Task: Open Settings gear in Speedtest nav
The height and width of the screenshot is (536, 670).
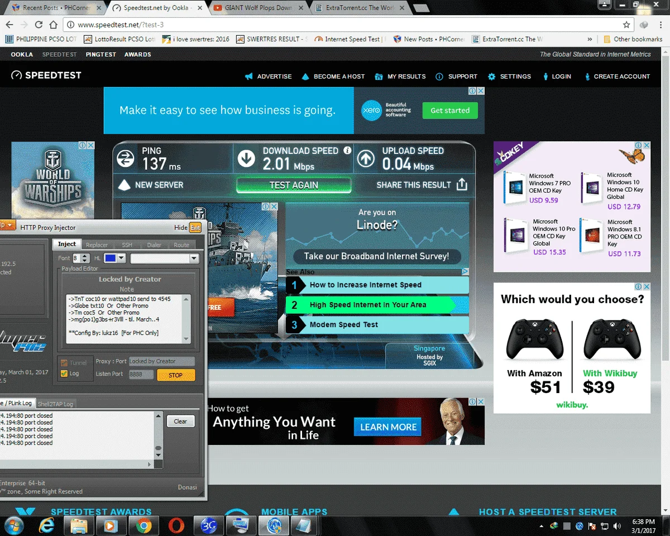Action: click(509, 76)
